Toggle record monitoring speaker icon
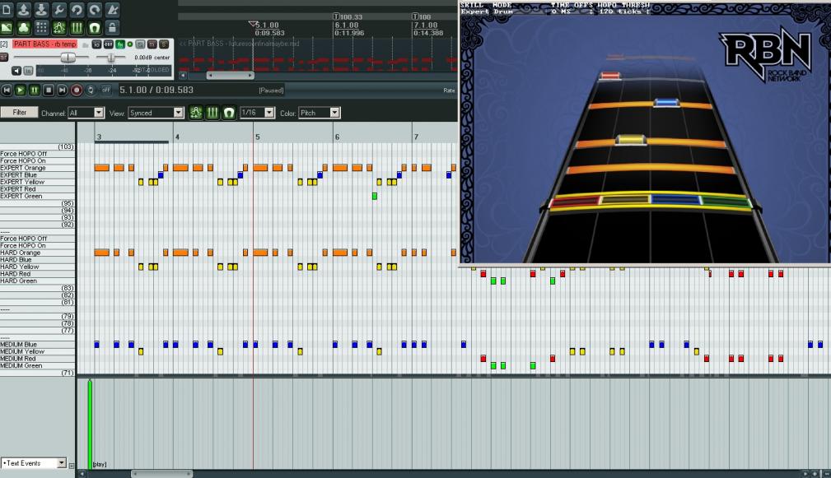 16,71
